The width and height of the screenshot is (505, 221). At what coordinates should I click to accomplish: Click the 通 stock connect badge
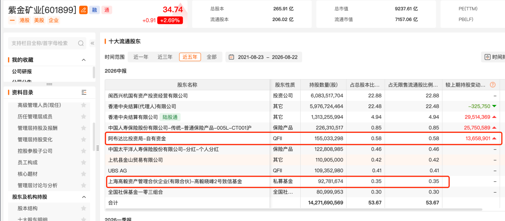click(107, 10)
